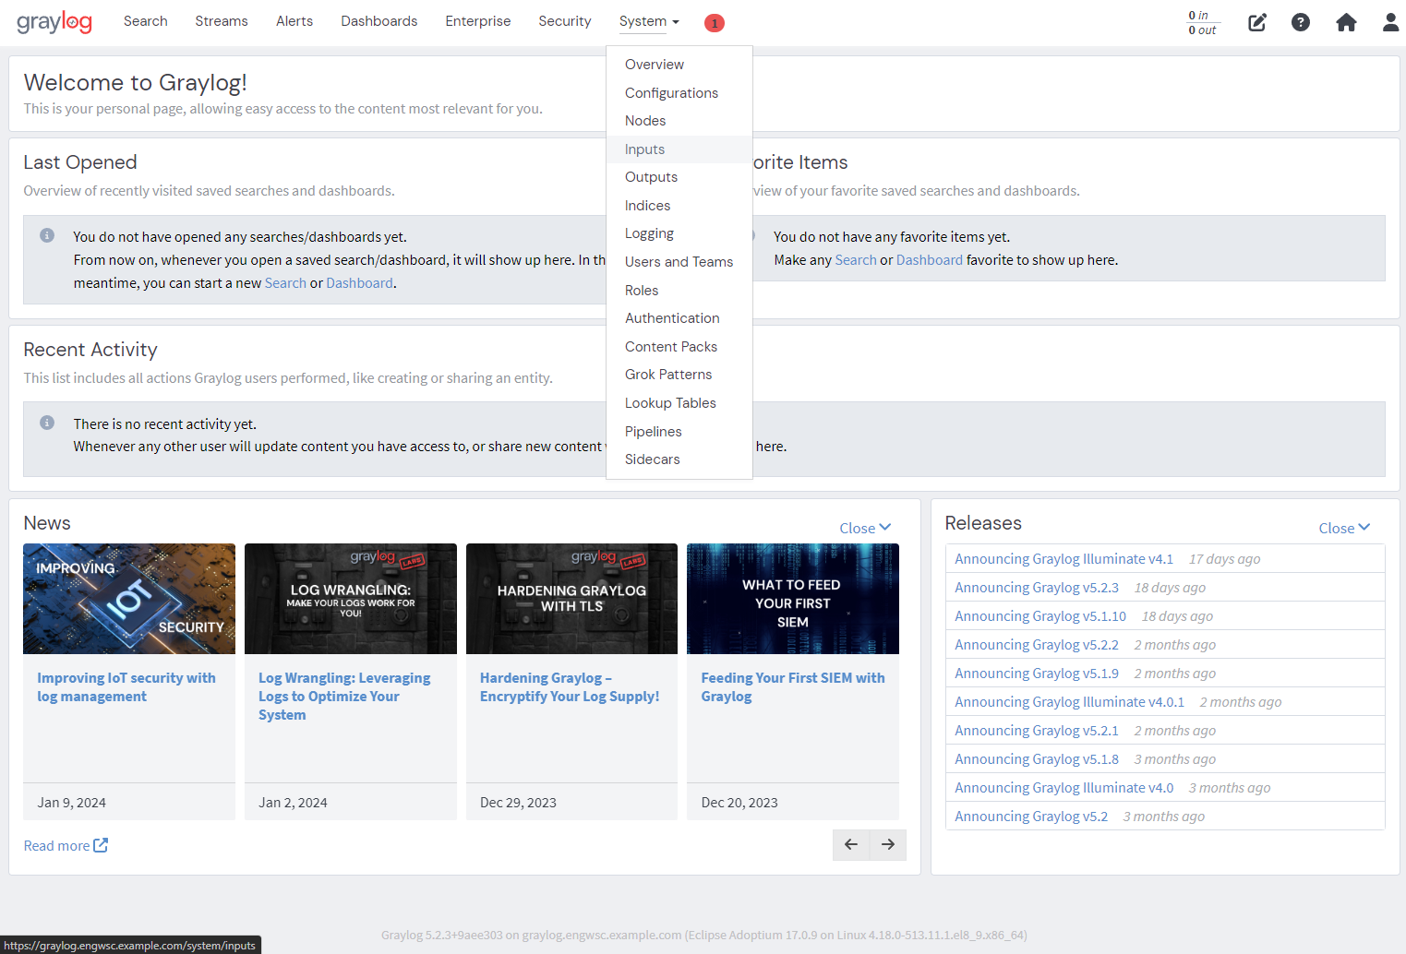This screenshot has width=1406, height=954.
Task: Open Announcing Graylog v5.2.1 release
Action: click(1037, 731)
